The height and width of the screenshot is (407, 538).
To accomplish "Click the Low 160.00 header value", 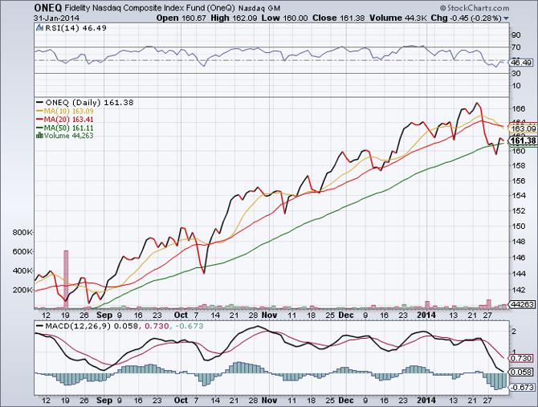I will click(x=284, y=18).
